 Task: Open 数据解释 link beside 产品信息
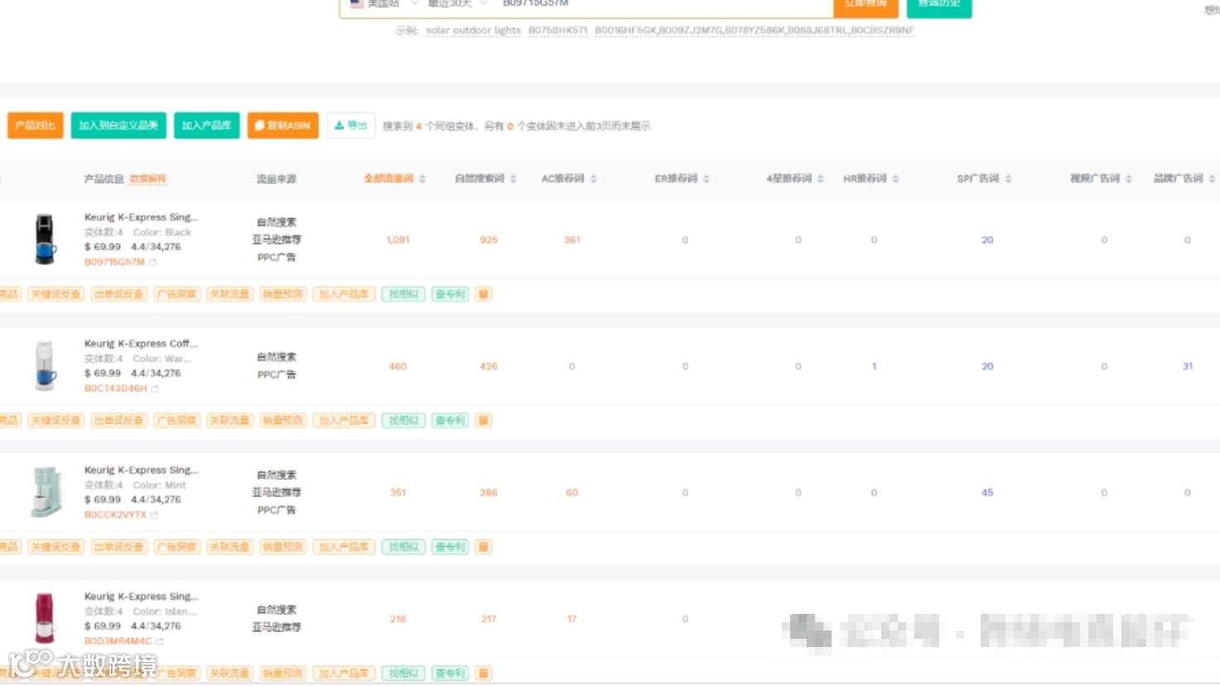pos(148,179)
